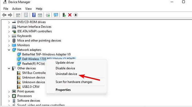The width and height of the screenshot is (192, 107).
Task: Click the Software devices icon
Action: click(14, 101)
